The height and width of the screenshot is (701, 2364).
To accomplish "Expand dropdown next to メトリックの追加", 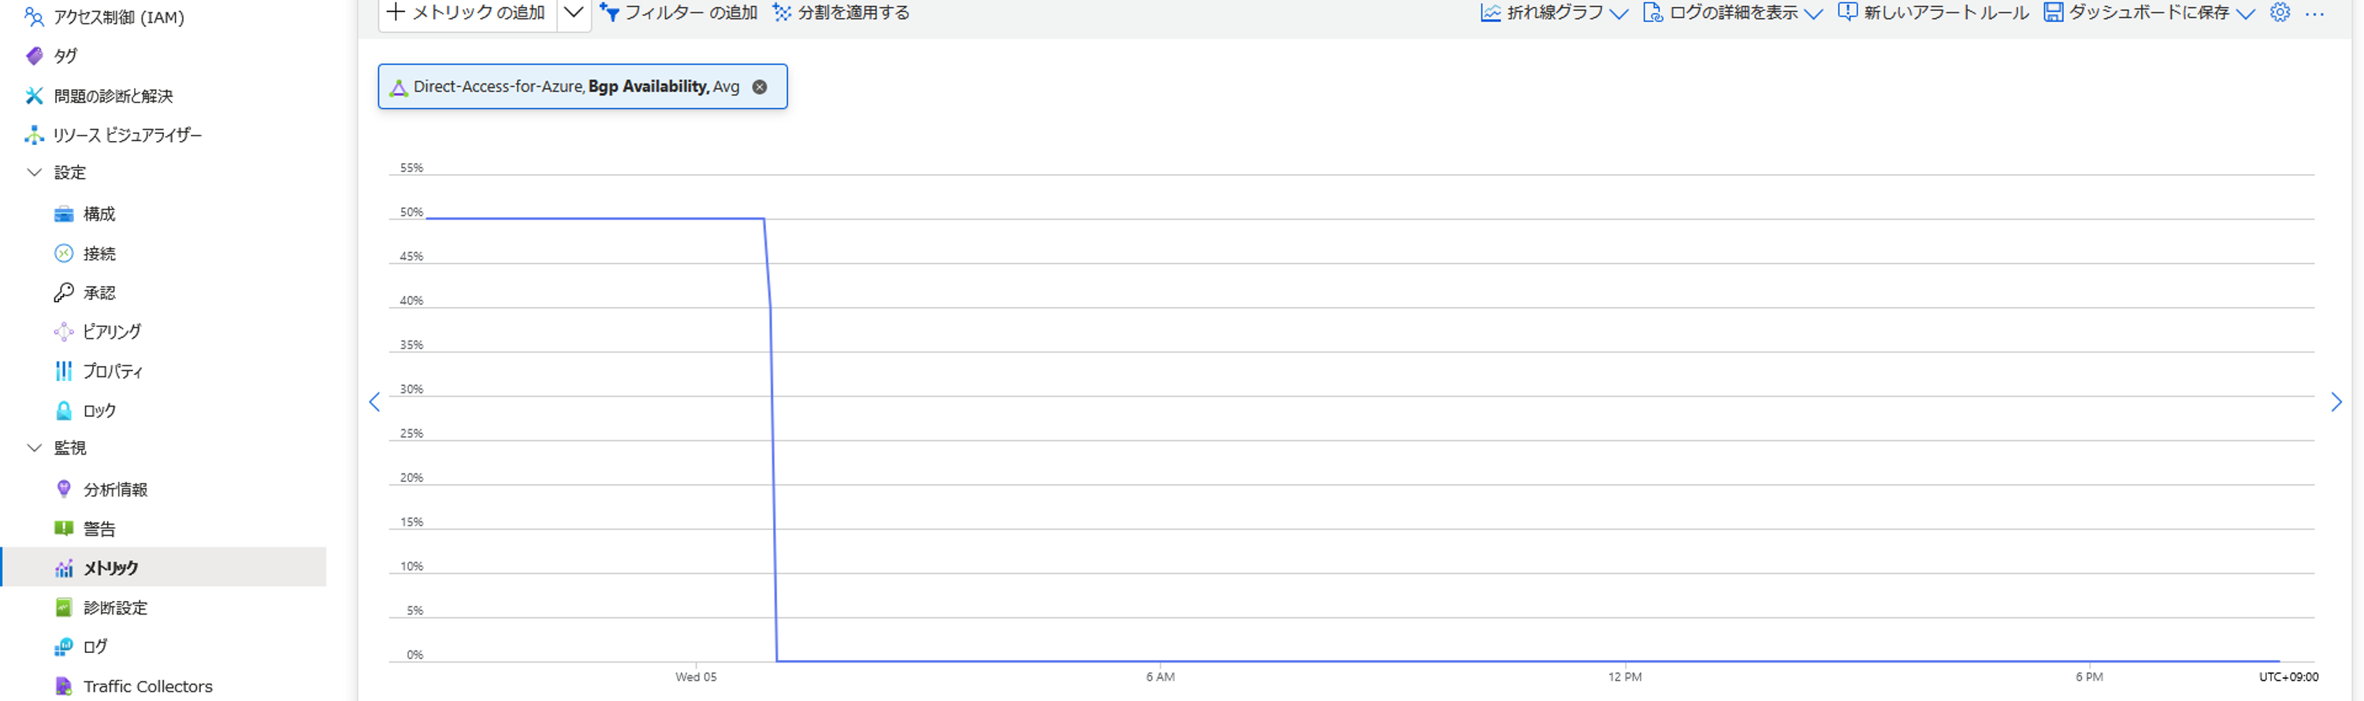I will pyautogui.click(x=574, y=13).
